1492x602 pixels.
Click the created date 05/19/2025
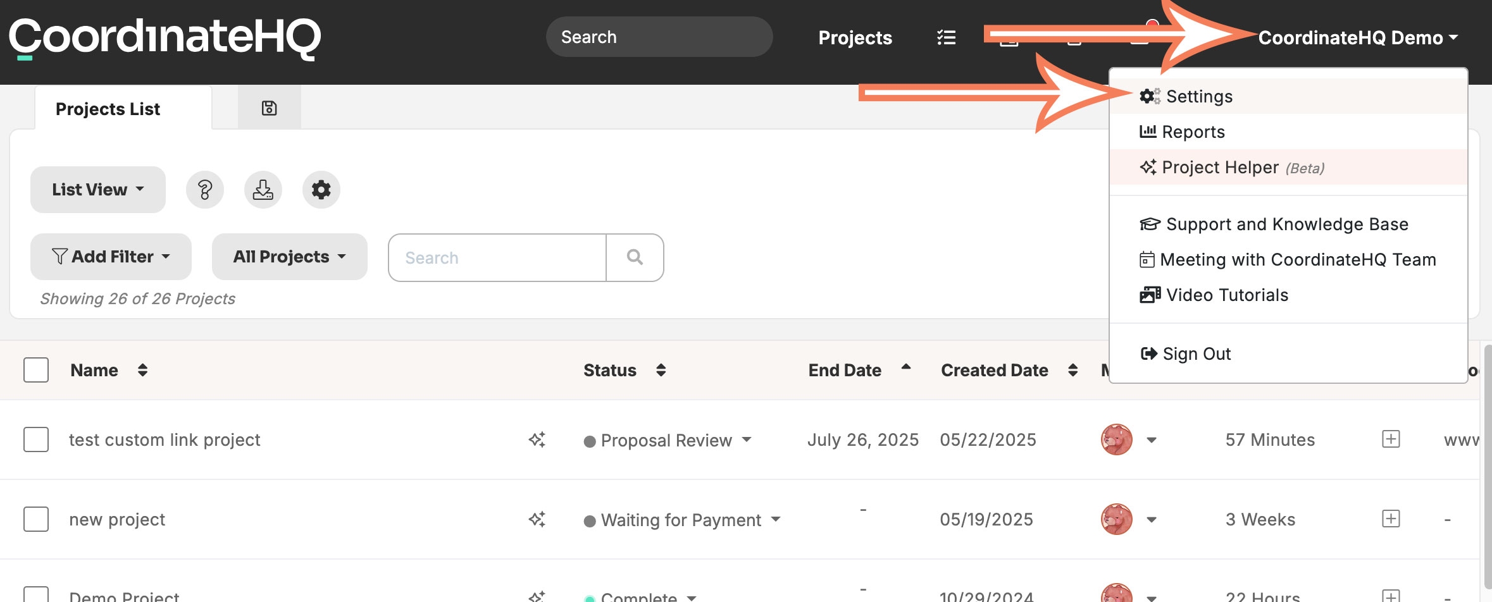[986, 519]
